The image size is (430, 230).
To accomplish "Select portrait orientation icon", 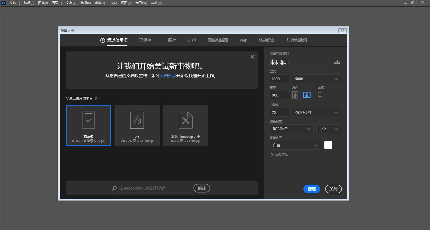I will (x=295, y=95).
